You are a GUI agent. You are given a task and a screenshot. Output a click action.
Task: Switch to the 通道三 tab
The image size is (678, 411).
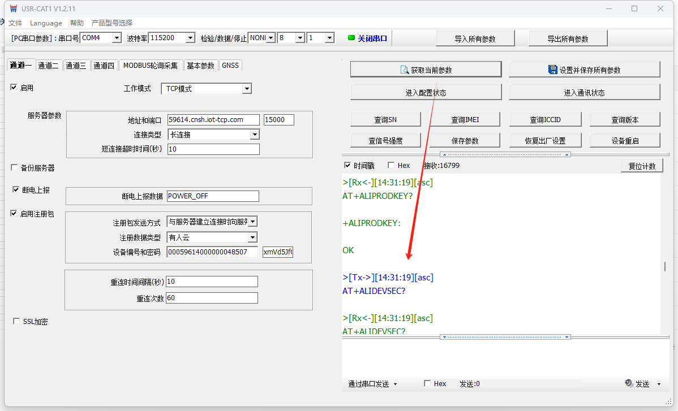[76, 66]
